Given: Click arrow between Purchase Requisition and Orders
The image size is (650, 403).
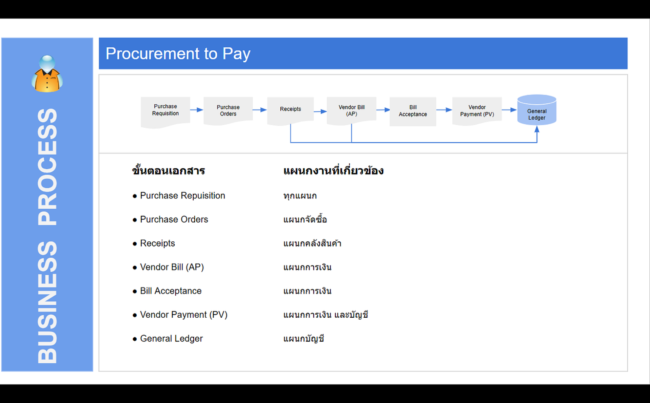Looking at the screenshot, I should point(196,110).
